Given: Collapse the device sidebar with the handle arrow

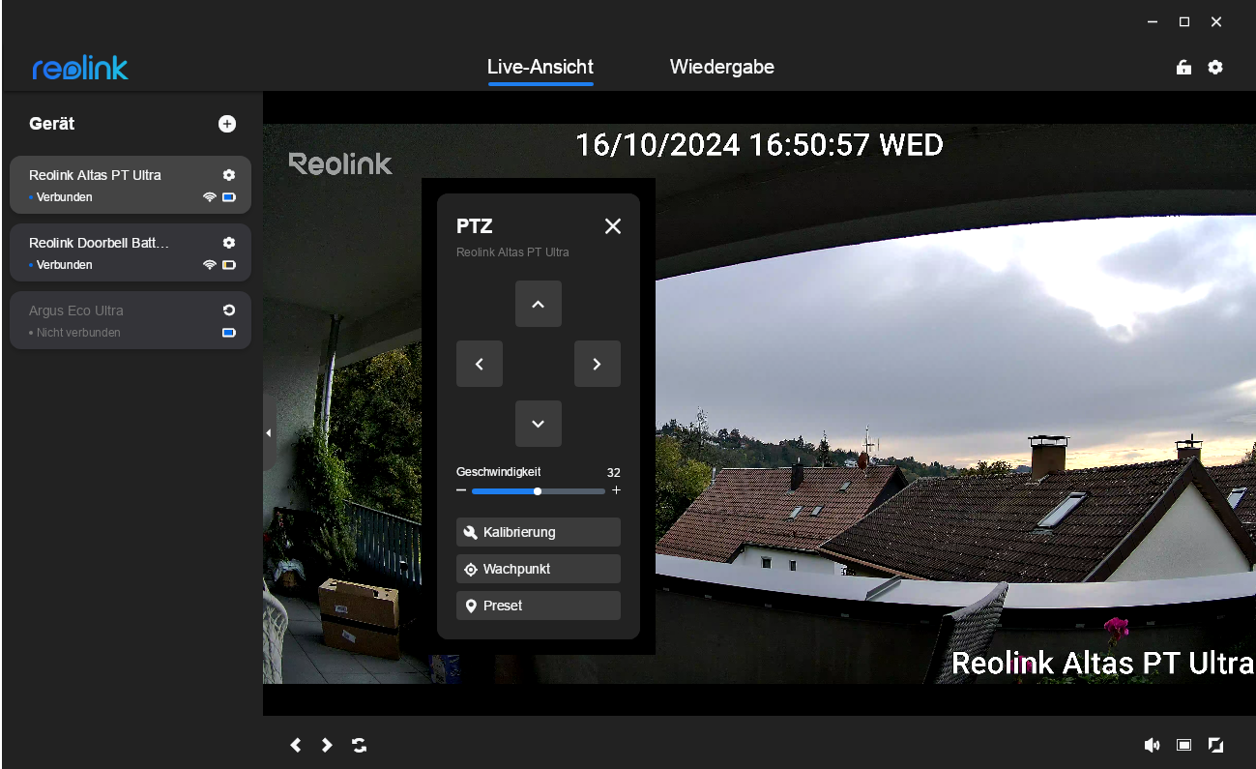Looking at the screenshot, I should click(269, 432).
